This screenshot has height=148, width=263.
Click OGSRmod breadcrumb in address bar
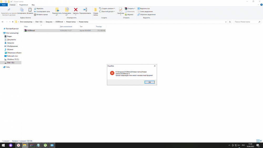[59, 22]
